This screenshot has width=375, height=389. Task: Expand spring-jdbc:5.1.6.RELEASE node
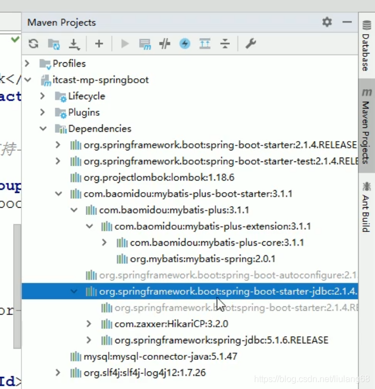[89, 341]
